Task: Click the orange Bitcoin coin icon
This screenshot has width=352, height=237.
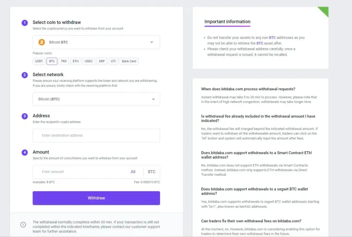Action: (x=42, y=42)
